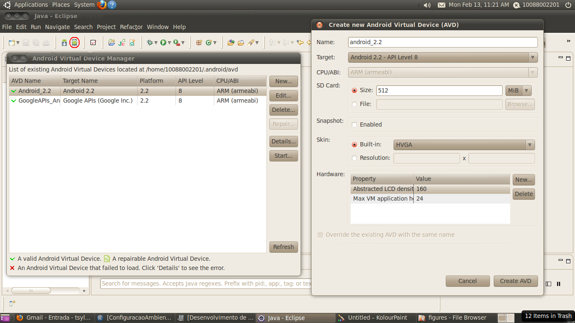The width and height of the screenshot is (575, 323).
Task: Open the Window menu
Action: pos(158,27)
